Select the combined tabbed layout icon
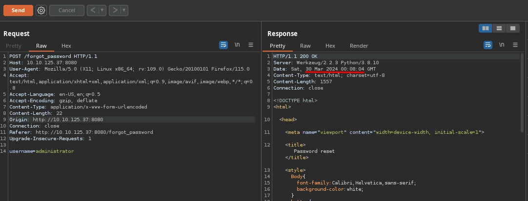The height and width of the screenshot is (201, 528). 512,28
